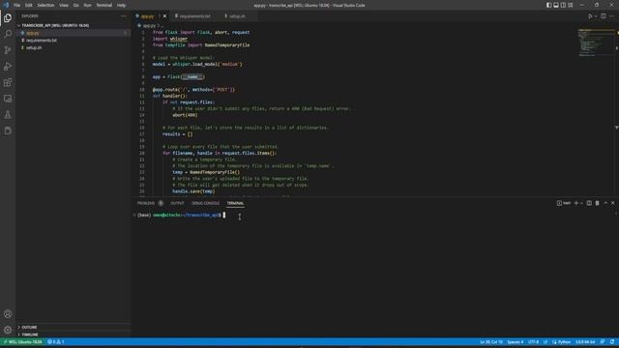
Task: Select Python interpreter version in status bar
Action: pyautogui.click(x=585, y=342)
